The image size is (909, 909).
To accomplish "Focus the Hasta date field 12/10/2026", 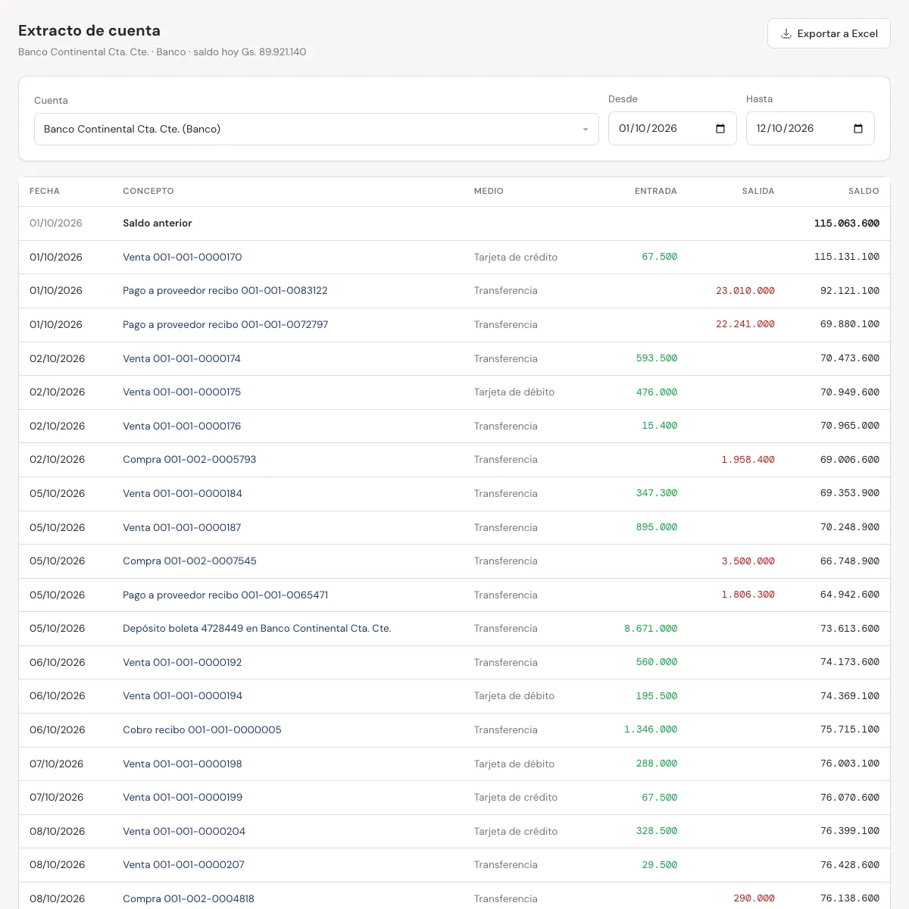I will (x=811, y=129).
